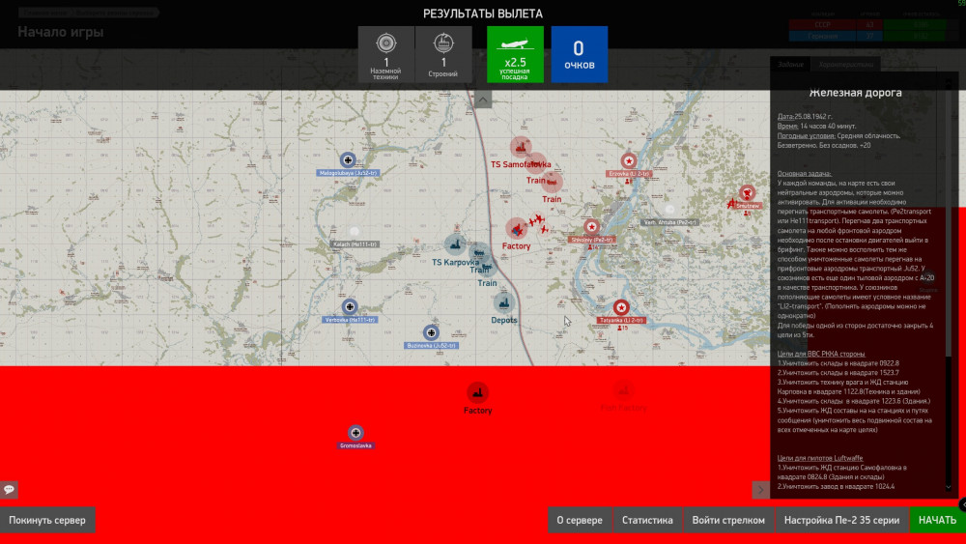The height and width of the screenshot is (544, 966).
Task: Expand side panel with the right arrow
Action: click(x=761, y=490)
